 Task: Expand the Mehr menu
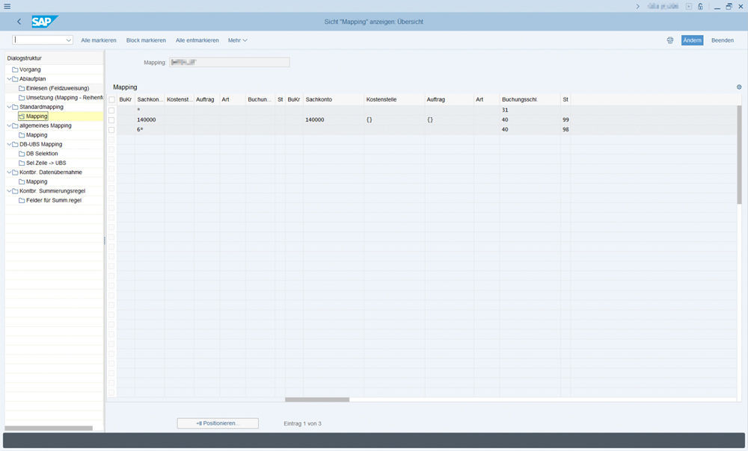coord(237,40)
